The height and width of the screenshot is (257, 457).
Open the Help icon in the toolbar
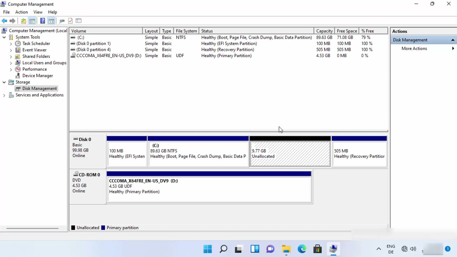tap(42, 21)
